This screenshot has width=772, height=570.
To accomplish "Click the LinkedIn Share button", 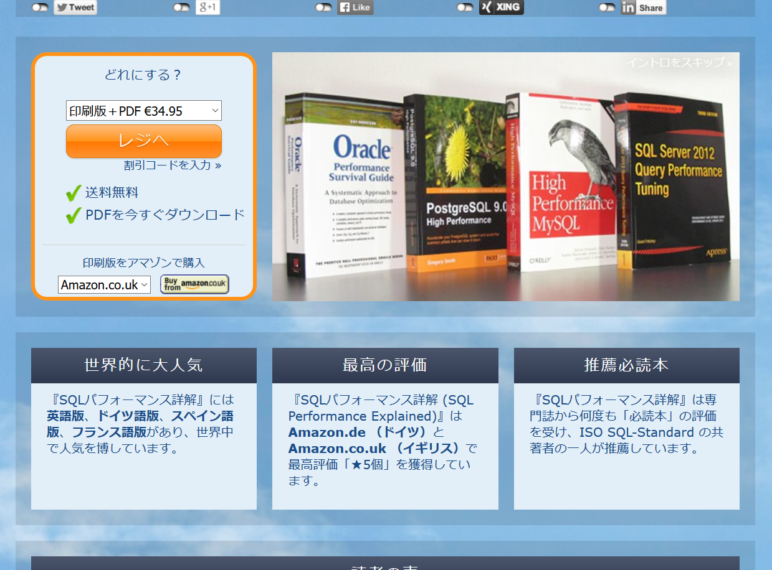I will click(643, 7).
